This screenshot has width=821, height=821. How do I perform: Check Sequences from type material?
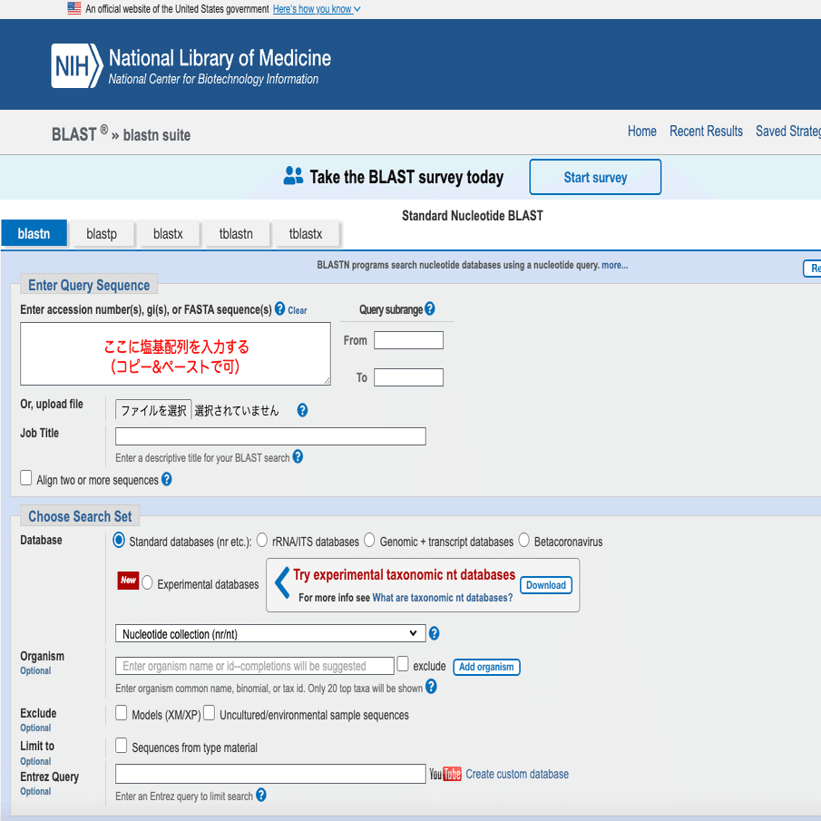[x=121, y=745]
